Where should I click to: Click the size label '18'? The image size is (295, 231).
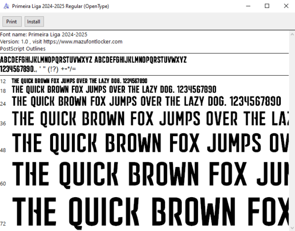[3, 91]
